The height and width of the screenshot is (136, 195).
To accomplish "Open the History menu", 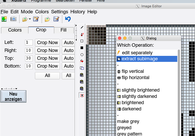I will coord(77,12).
